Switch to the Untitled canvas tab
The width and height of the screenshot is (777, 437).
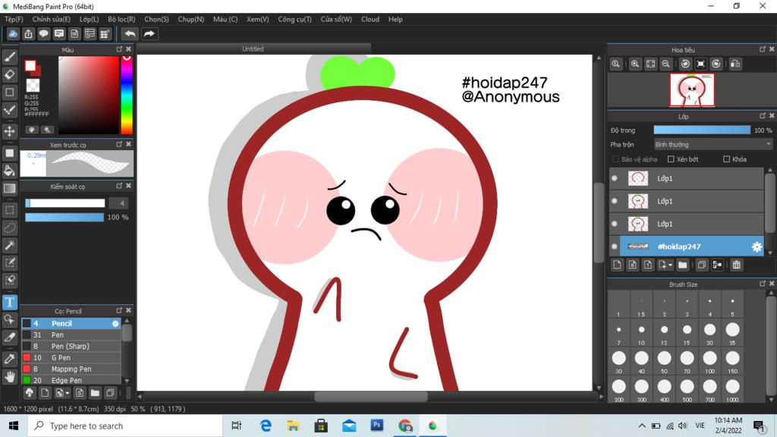(x=253, y=49)
